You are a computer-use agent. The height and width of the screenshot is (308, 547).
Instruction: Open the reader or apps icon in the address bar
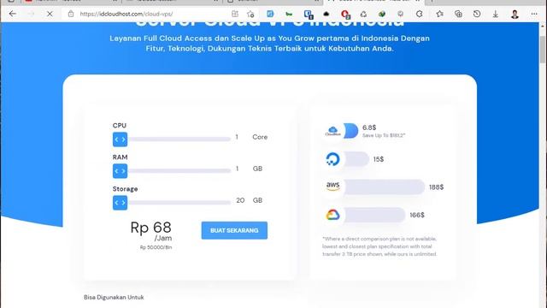(x=235, y=14)
